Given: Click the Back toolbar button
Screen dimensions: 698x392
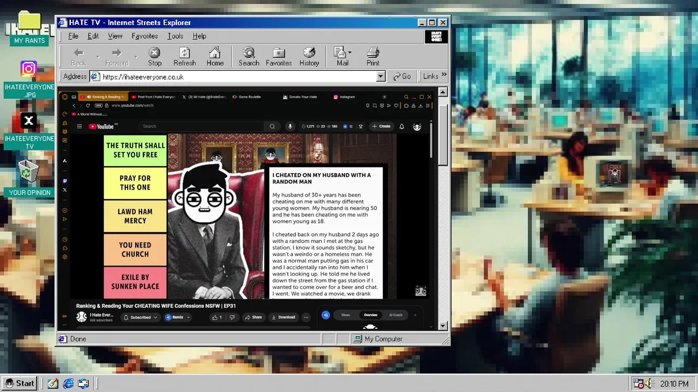Looking at the screenshot, I should point(79,57).
